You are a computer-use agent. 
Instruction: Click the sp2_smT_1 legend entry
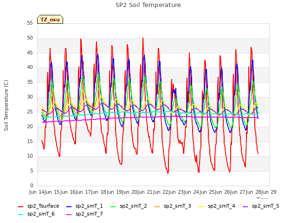(x=84, y=206)
